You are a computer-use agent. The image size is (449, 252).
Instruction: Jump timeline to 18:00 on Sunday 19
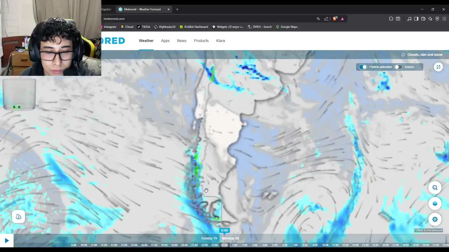point(164,245)
